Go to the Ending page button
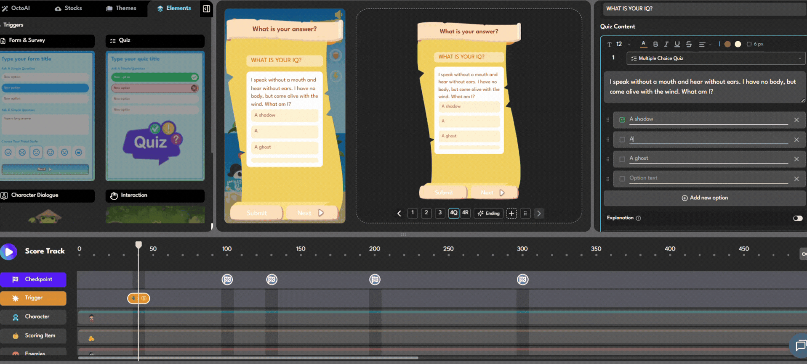 coord(488,214)
